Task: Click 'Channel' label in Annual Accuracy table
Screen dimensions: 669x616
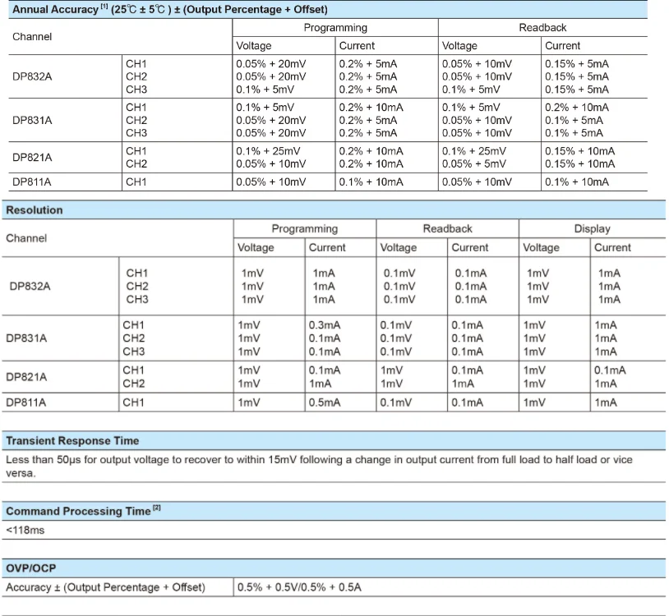Action: coord(32,37)
